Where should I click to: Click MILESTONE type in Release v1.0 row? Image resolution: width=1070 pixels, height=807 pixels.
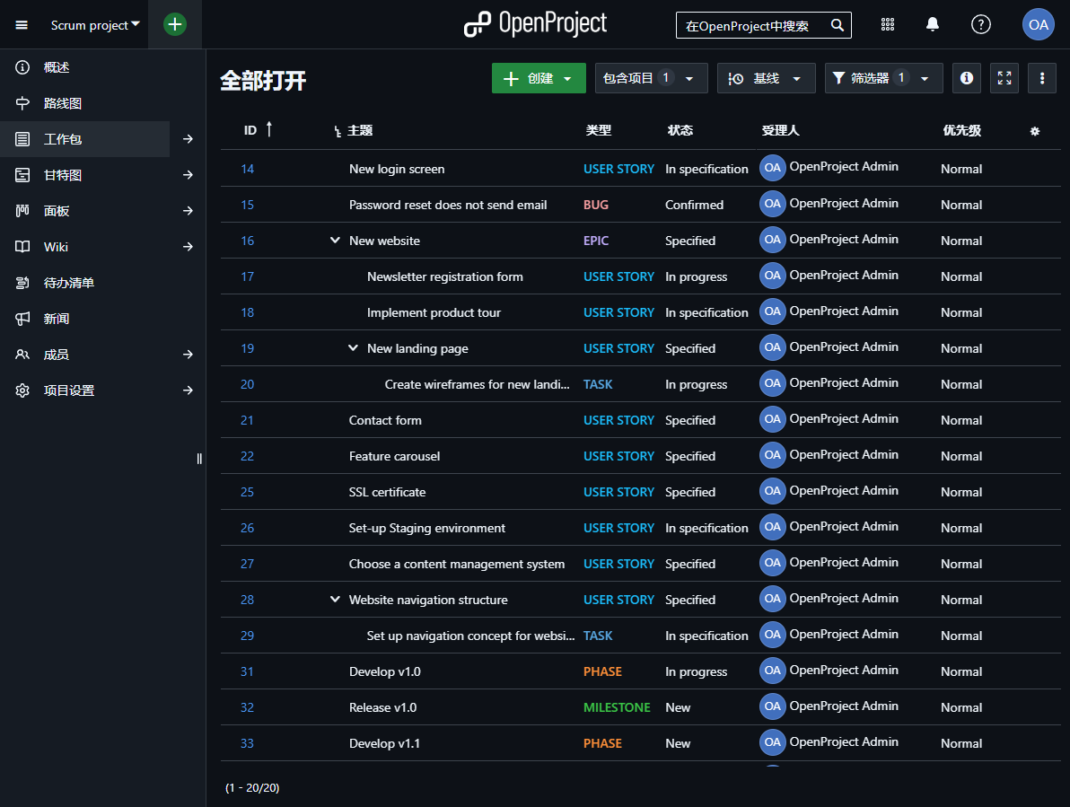pos(617,707)
